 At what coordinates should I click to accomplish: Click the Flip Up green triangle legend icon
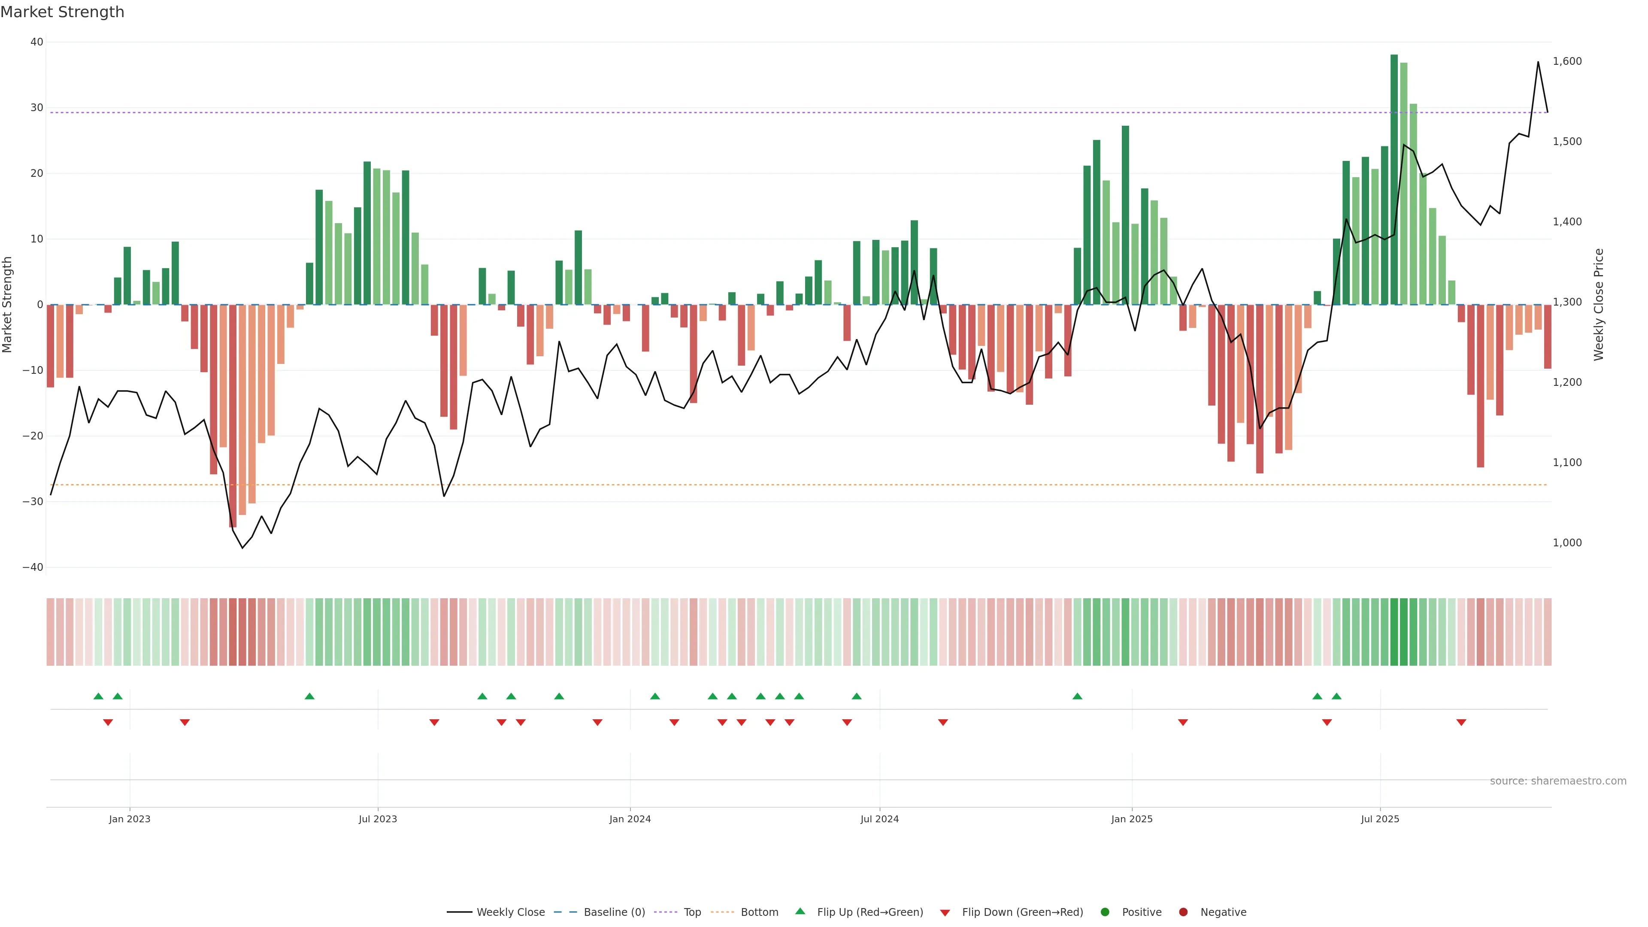800,912
